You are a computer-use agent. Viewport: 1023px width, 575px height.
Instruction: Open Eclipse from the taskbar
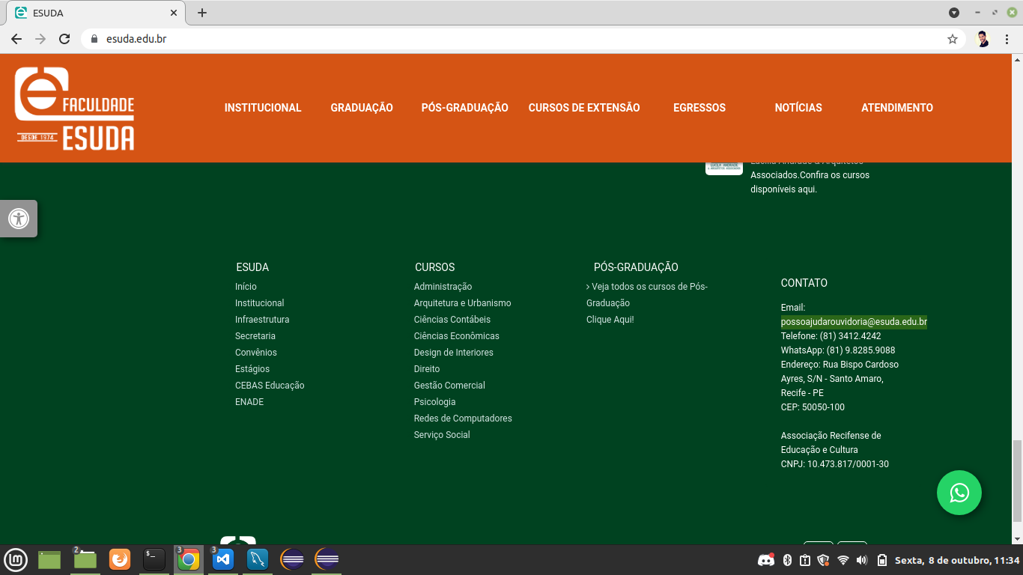(x=291, y=559)
